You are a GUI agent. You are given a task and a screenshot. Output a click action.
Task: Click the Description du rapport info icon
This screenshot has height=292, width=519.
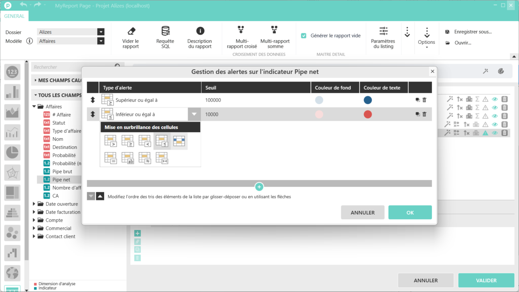[200, 31]
